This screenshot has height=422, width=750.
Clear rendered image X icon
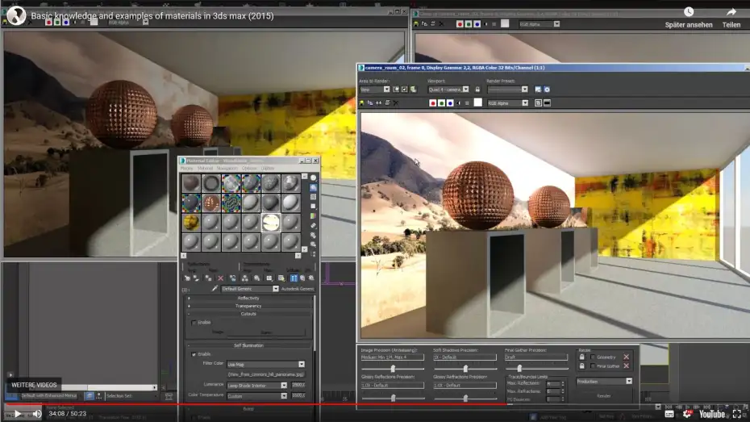[396, 102]
